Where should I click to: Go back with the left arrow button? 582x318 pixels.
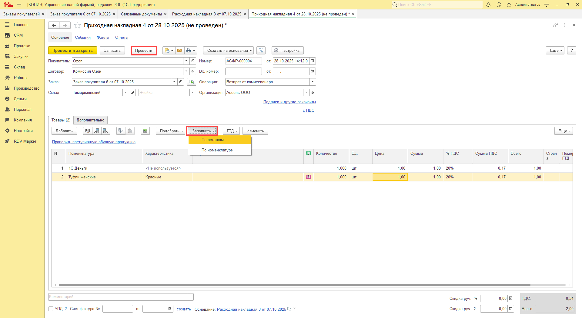[x=54, y=25]
